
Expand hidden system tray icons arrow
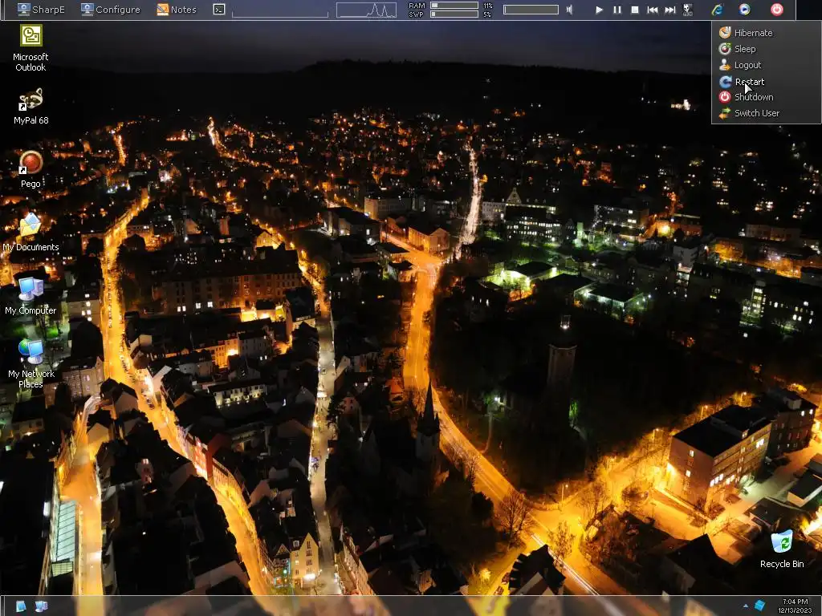(x=746, y=606)
